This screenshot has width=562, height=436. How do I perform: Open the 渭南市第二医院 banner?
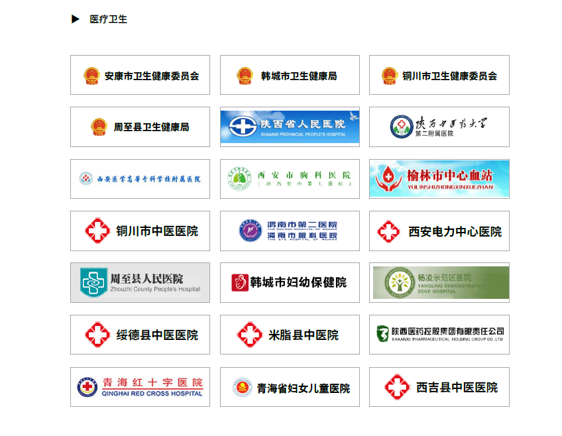[x=290, y=231]
